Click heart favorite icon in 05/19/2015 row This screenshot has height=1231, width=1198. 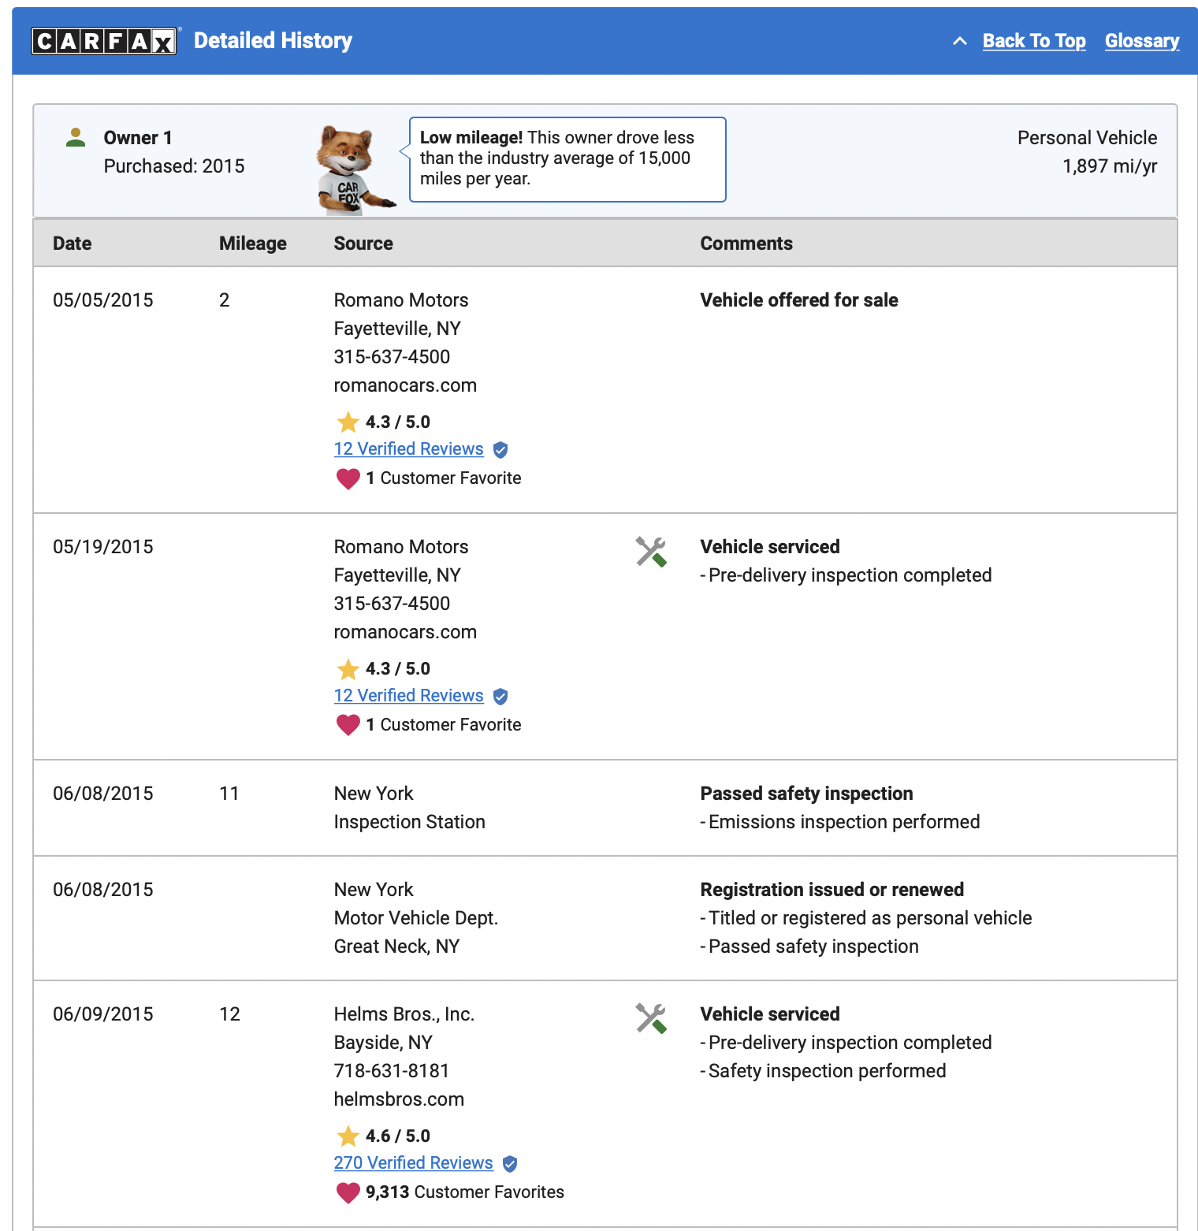tap(348, 725)
